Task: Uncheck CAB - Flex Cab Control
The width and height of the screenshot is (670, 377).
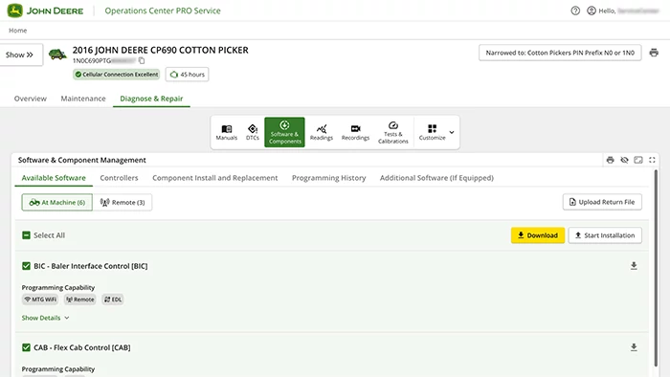Action: tap(26, 347)
